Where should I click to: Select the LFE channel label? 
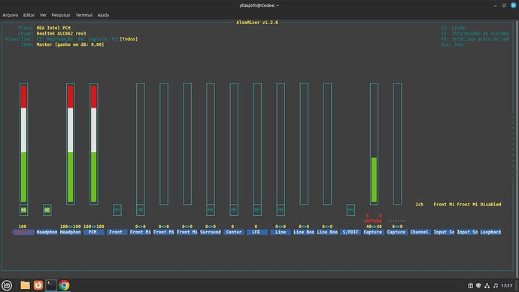[257, 232]
